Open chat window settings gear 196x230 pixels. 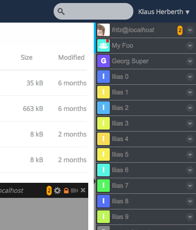click(x=57, y=190)
